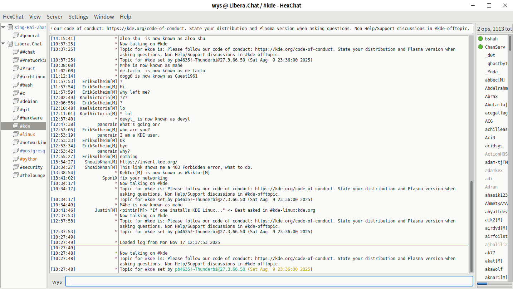Select user Abrax in the user list
The width and height of the screenshot is (513, 289).
pos(491,96)
